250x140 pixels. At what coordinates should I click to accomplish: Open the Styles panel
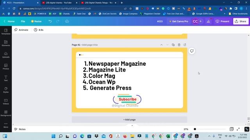[6, 90]
